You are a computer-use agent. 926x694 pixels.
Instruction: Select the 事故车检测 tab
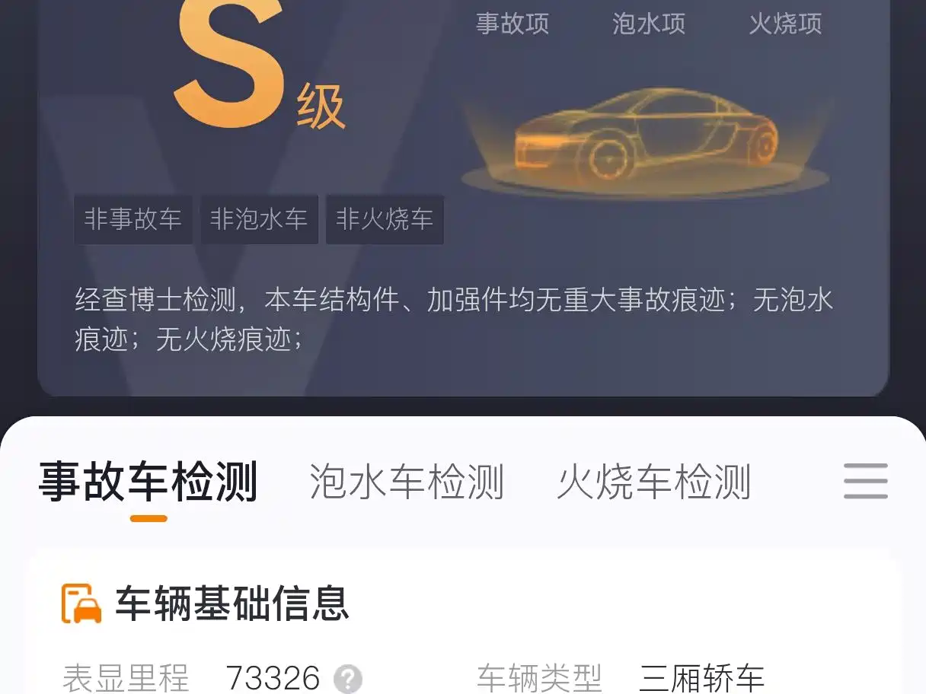[x=148, y=482]
